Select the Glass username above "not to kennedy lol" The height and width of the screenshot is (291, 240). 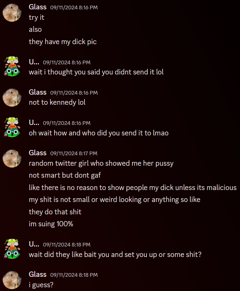37,92
